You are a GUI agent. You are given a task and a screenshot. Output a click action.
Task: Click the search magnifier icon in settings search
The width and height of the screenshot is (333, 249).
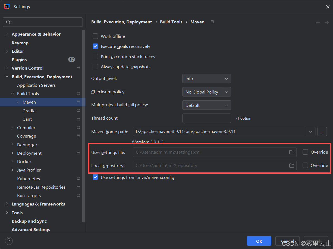(x=8, y=22)
